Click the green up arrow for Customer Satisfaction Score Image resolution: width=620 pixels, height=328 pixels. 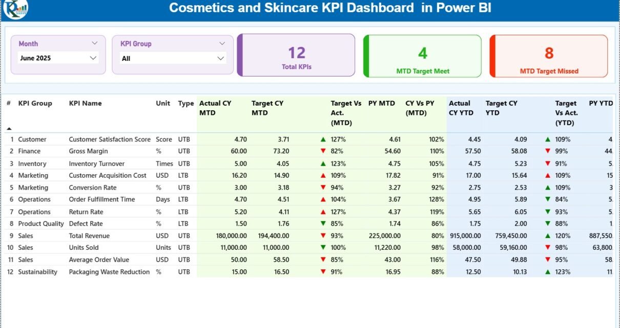pos(323,139)
